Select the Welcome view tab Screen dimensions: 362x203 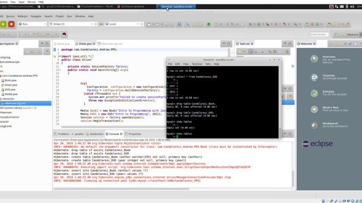(x=307, y=44)
